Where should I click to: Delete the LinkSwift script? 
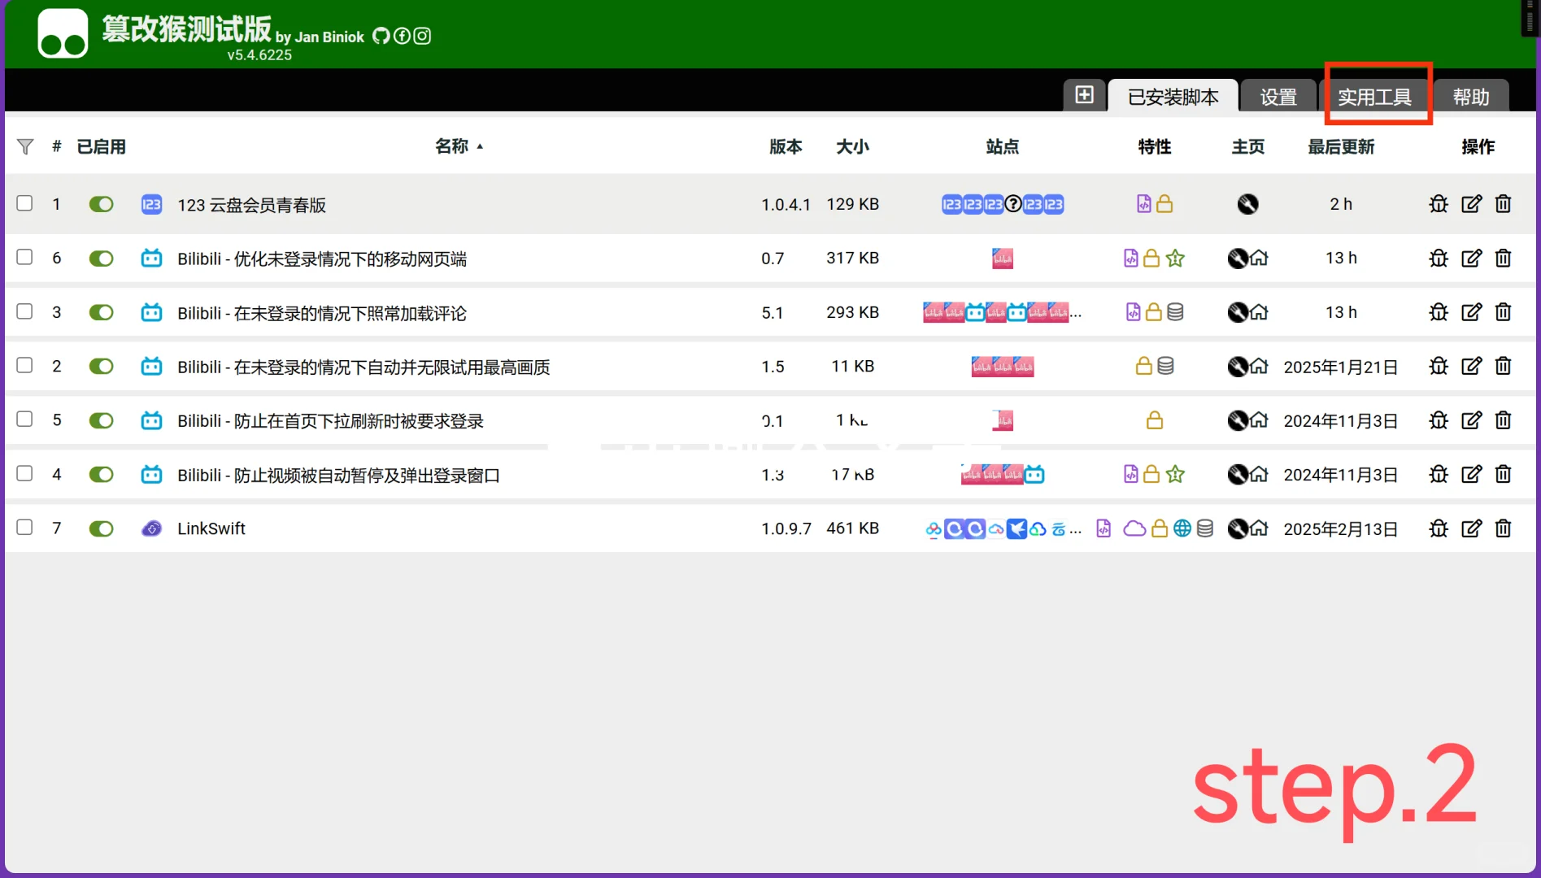click(x=1503, y=528)
